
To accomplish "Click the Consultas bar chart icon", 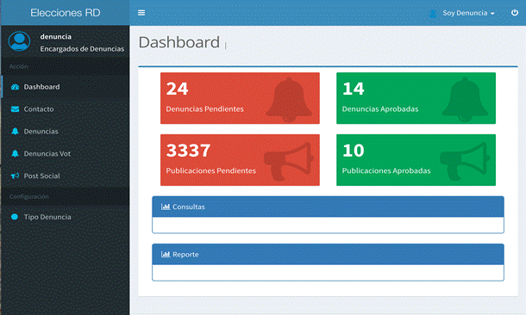I will 166,207.
